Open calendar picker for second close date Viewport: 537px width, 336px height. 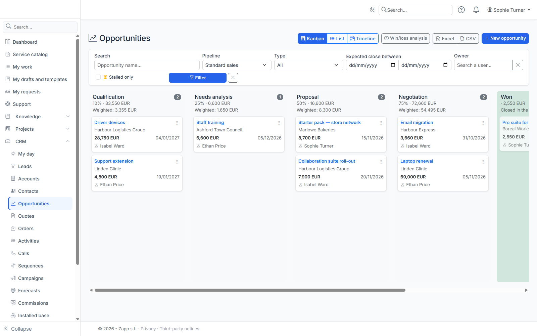(445, 65)
